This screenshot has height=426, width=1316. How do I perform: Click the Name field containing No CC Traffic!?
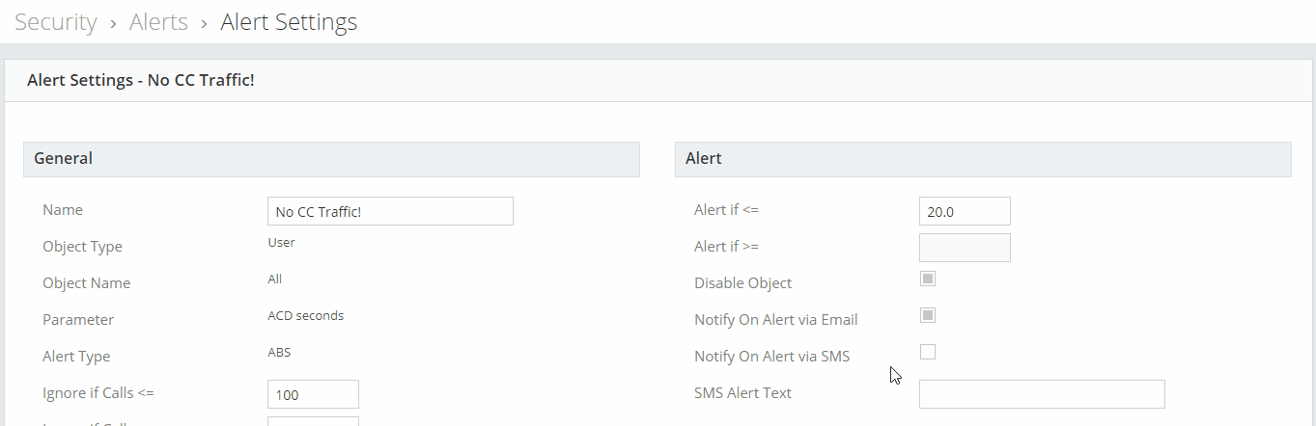[x=390, y=211]
